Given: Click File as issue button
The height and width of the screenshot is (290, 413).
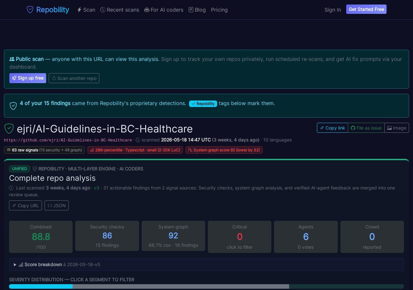Looking at the screenshot, I should pos(366,128).
